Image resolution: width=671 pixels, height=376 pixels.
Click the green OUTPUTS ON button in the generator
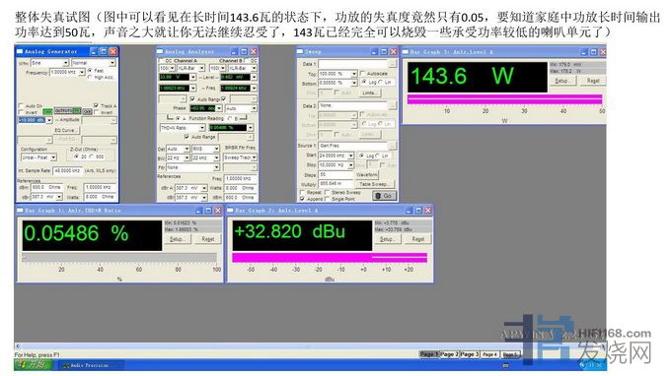(x=67, y=111)
